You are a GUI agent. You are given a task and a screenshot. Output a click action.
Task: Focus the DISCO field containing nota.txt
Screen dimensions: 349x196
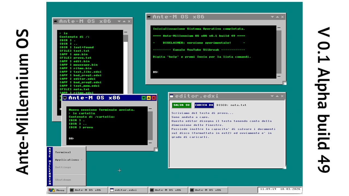(x=231, y=105)
